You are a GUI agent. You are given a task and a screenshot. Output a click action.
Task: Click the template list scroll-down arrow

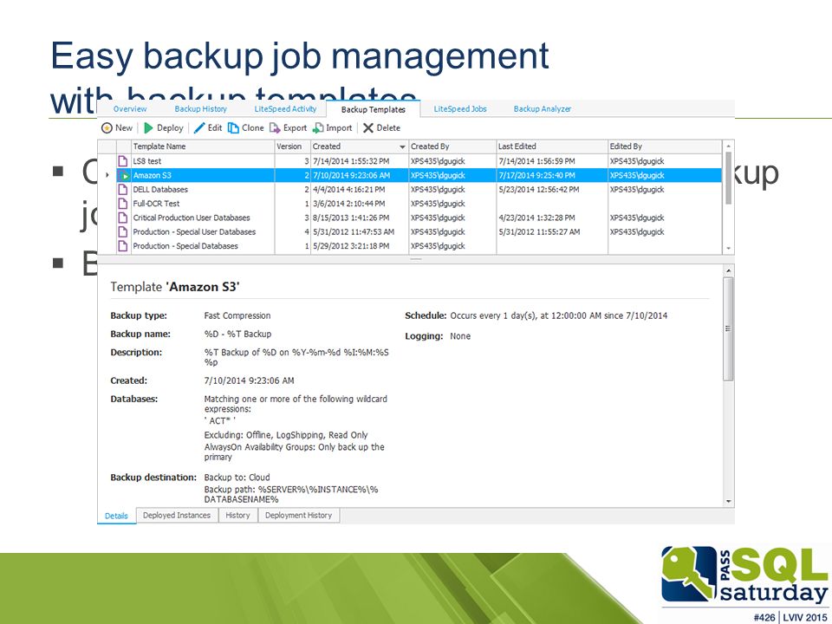729,249
